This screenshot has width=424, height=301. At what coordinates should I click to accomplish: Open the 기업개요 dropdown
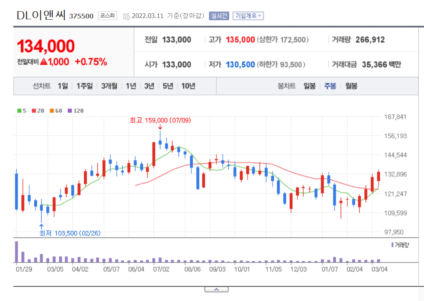pos(248,16)
